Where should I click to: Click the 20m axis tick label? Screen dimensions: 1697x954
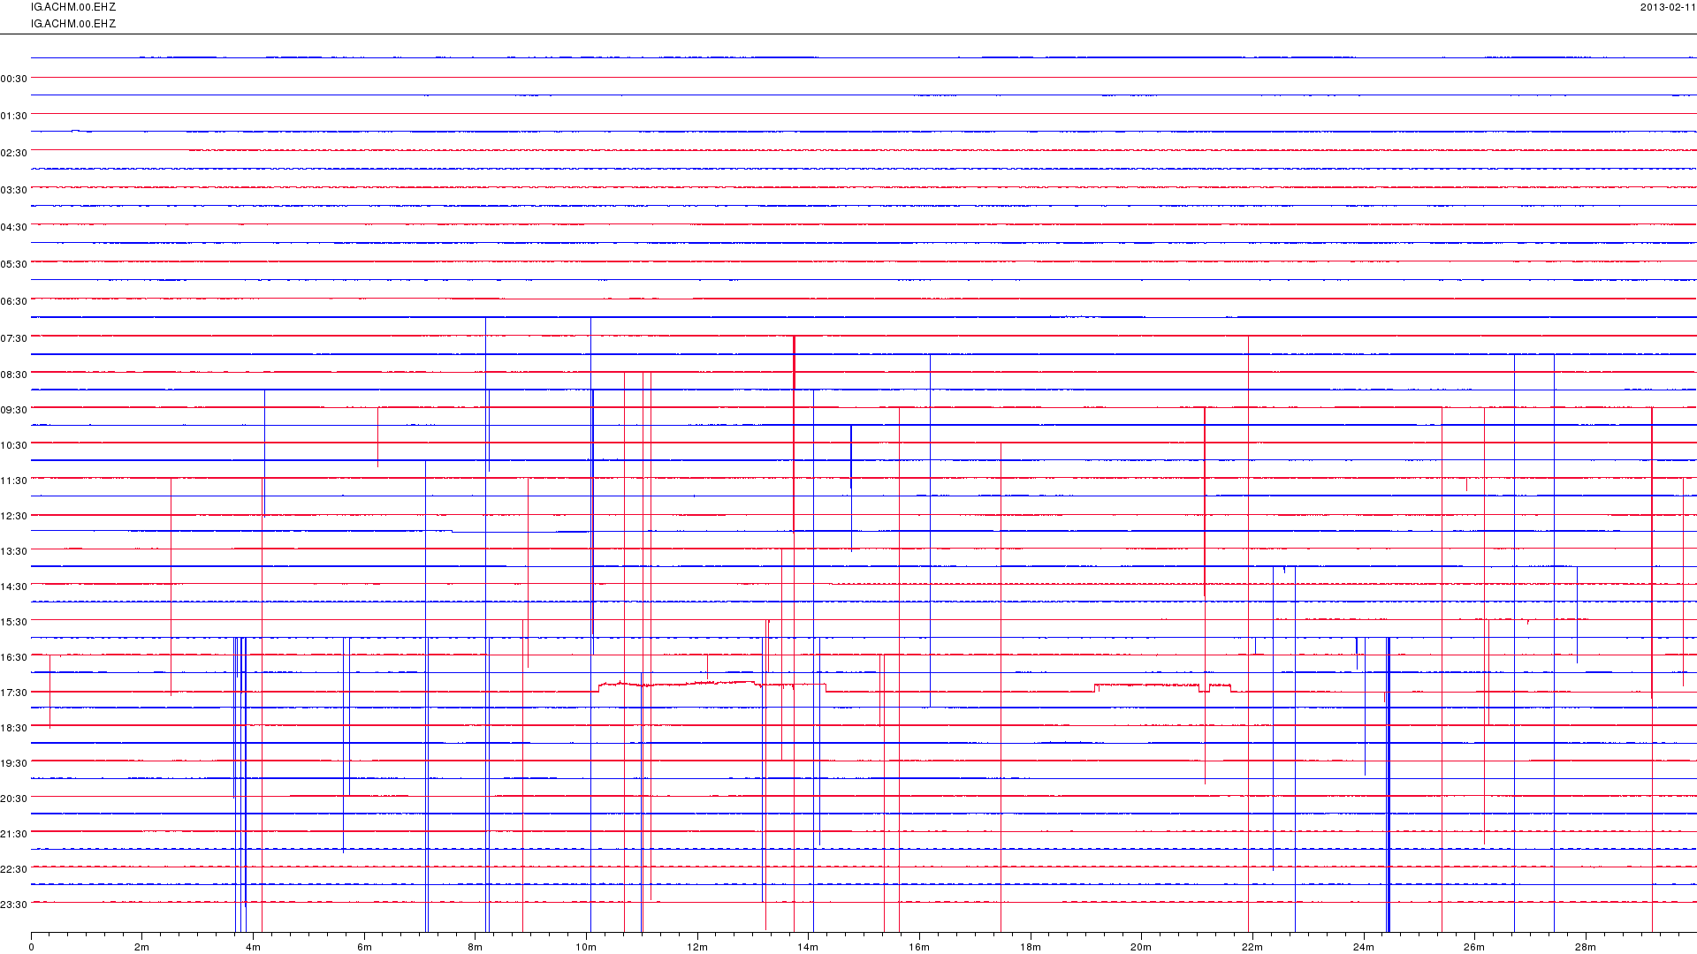click(1141, 947)
